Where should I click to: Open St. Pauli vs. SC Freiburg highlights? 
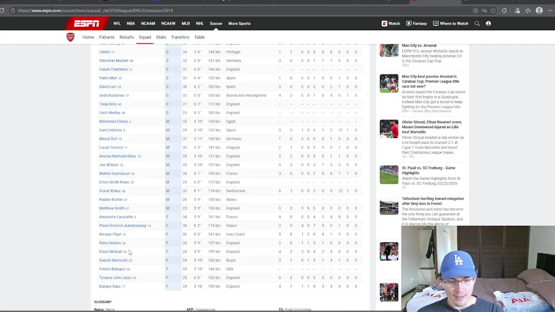point(428,170)
